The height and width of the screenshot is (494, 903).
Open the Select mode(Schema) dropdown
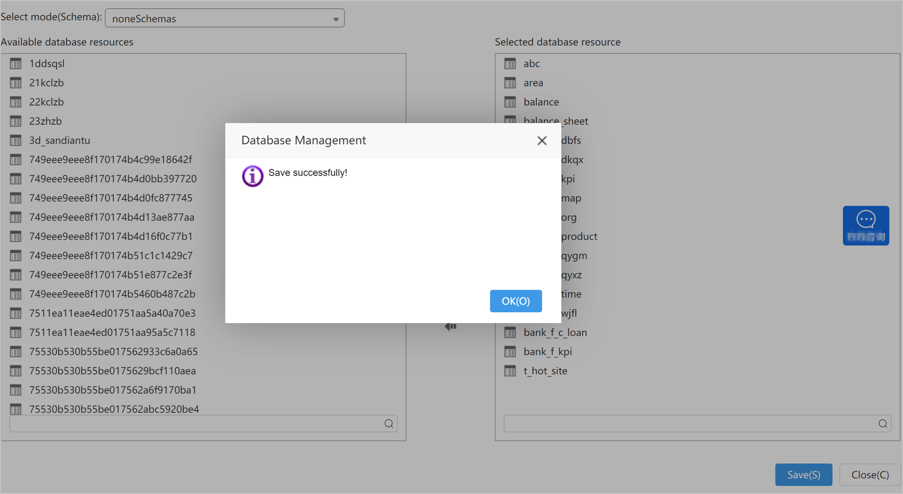coord(225,18)
